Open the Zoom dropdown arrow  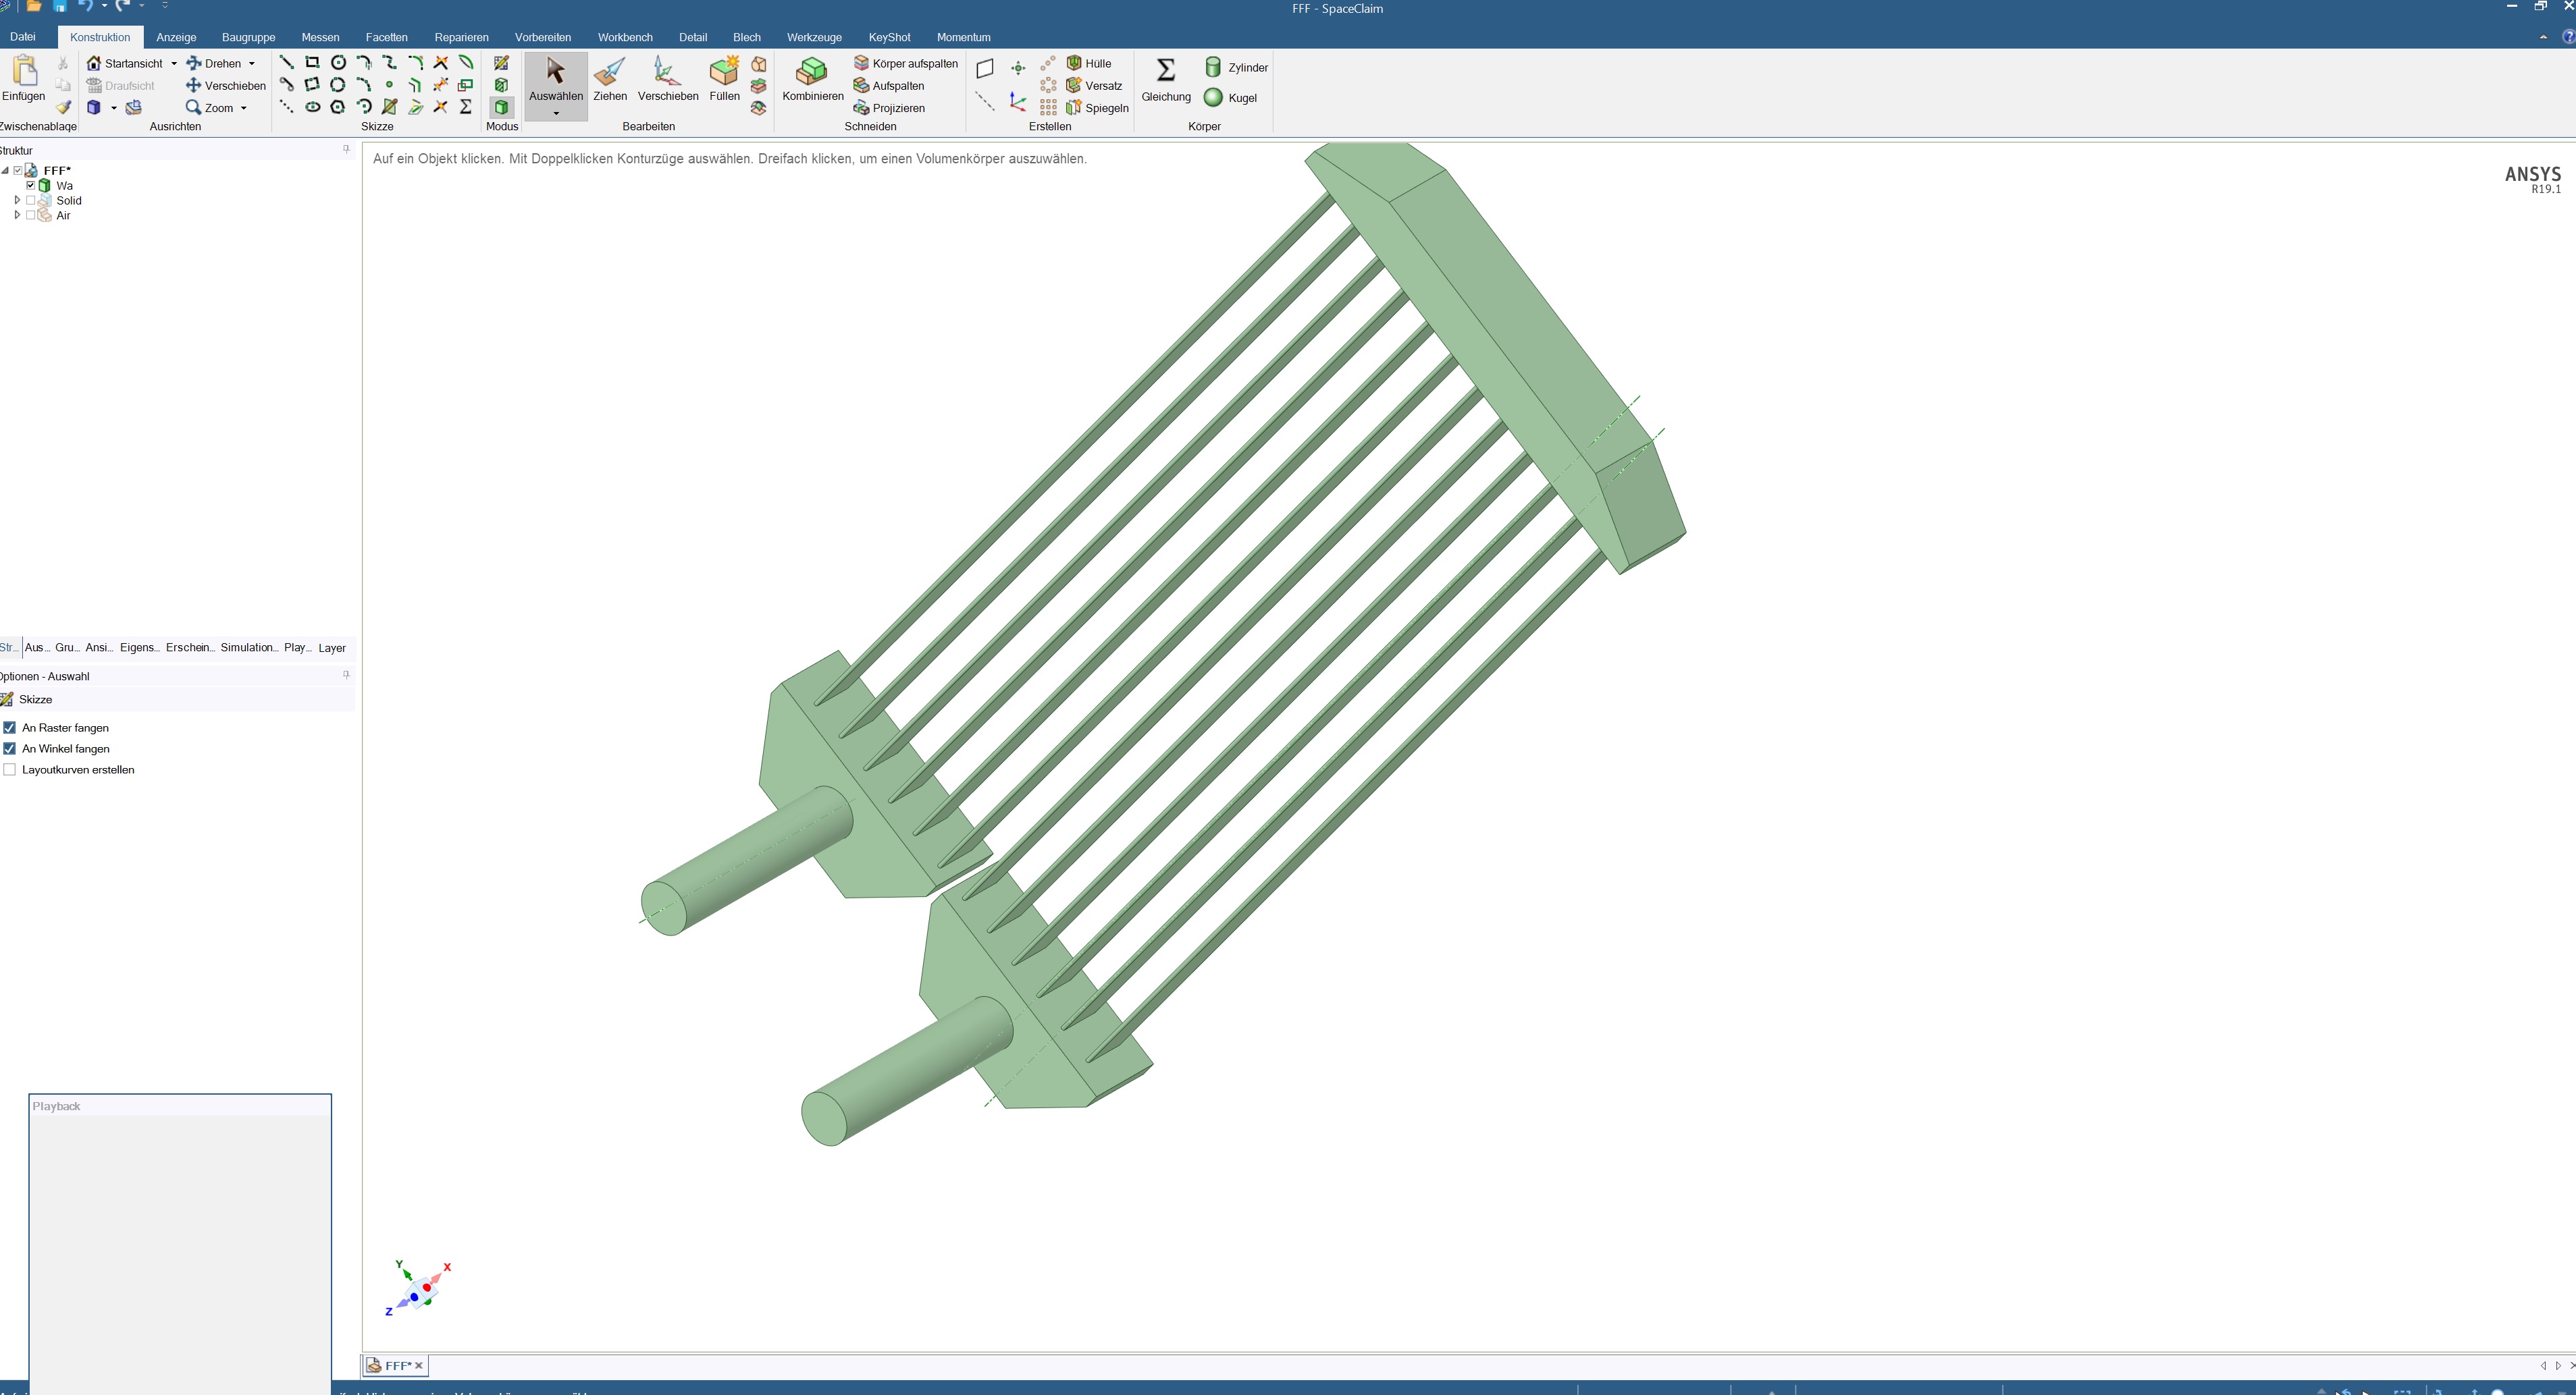[x=244, y=108]
